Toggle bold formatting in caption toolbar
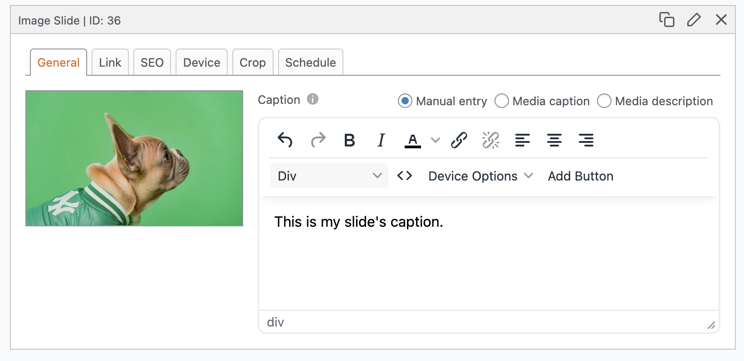Viewport: 744px width, 361px height. pyautogui.click(x=349, y=140)
